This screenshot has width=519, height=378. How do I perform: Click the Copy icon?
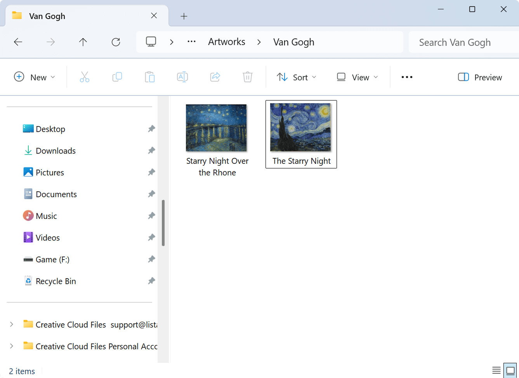click(x=117, y=77)
